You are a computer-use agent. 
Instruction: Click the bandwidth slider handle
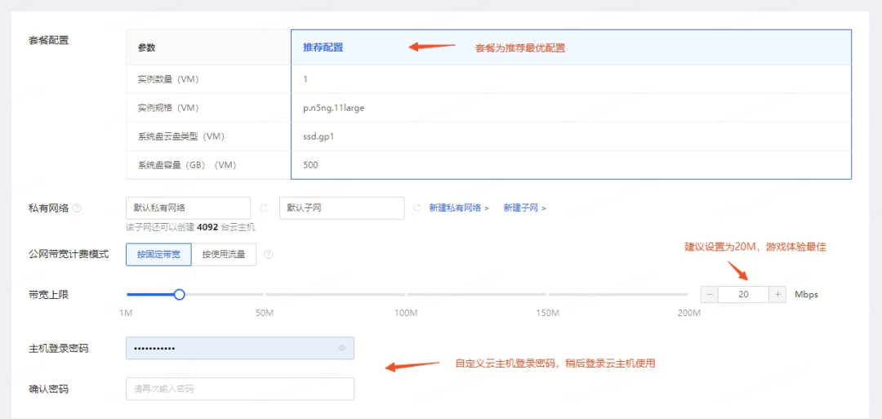tap(180, 294)
